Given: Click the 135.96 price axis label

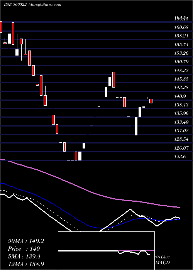Looking at the screenshot, I should coord(181,113).
